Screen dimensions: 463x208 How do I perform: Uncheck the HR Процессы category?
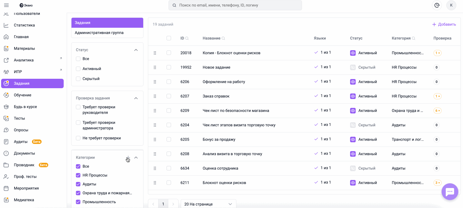[78, 175]
